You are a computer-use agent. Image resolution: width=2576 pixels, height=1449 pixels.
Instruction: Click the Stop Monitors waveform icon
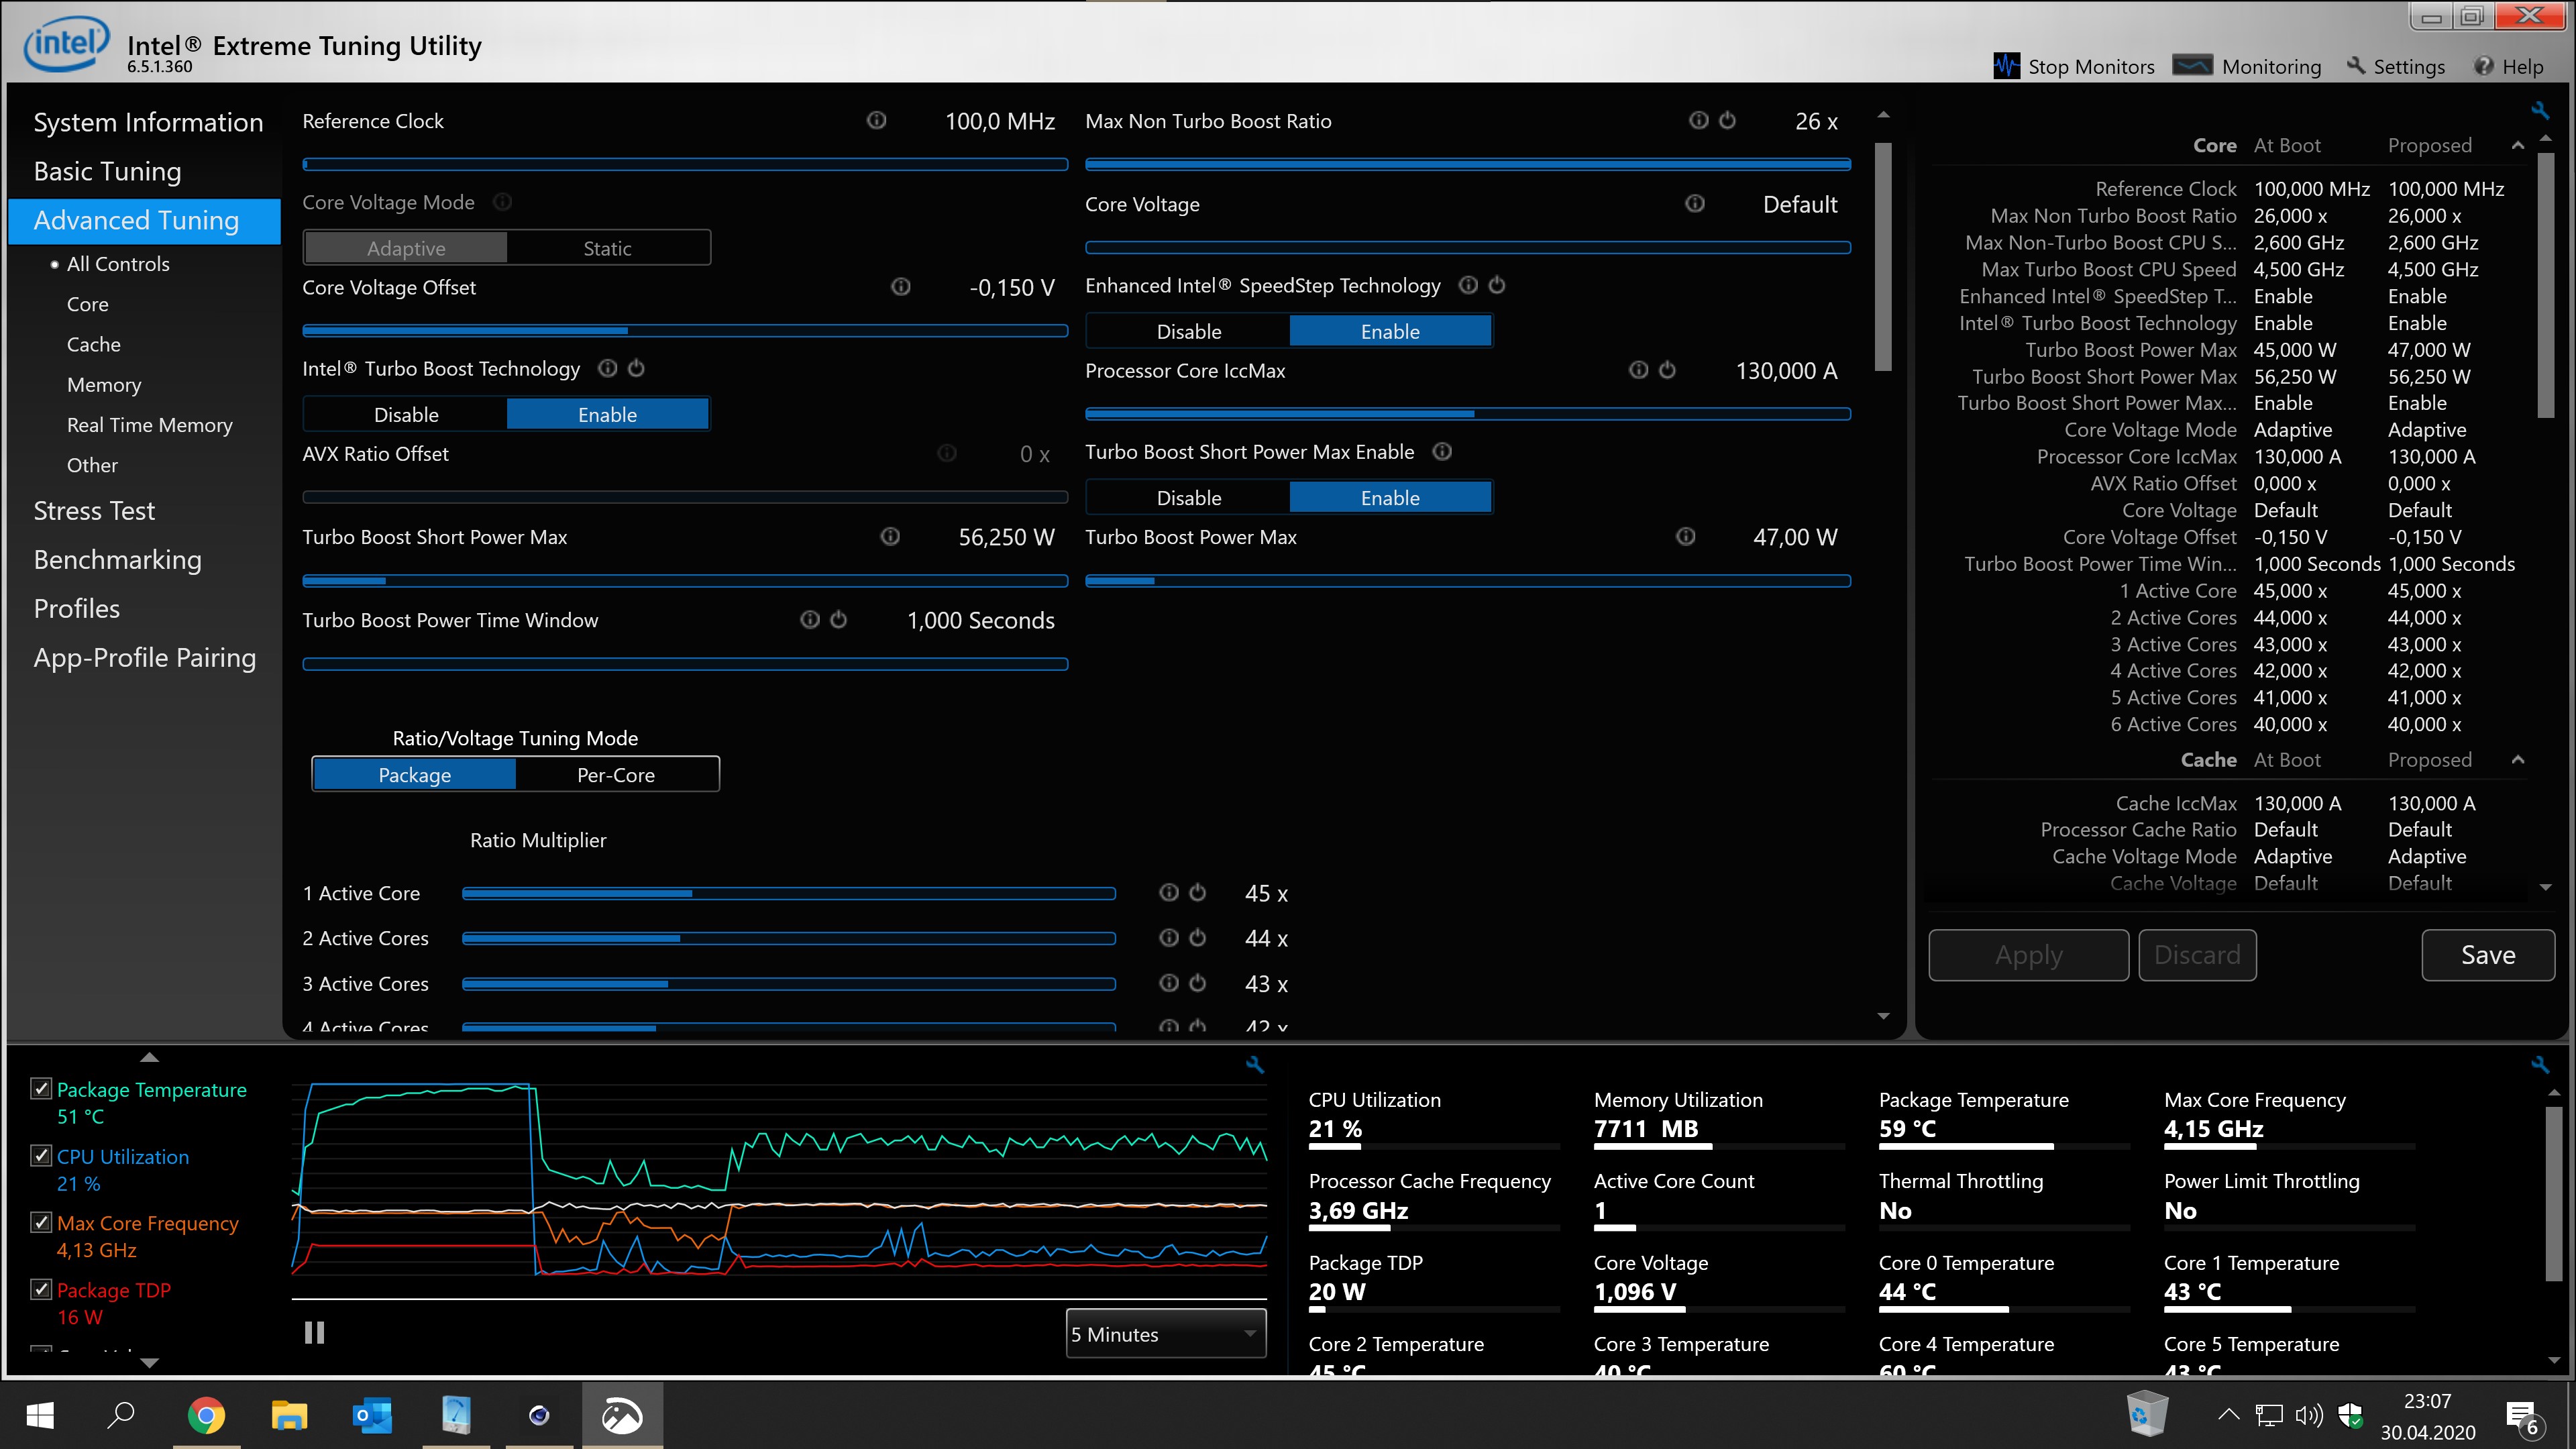click(x=2006, y=66)
